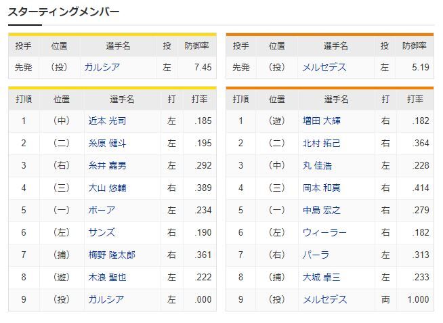Viewport: 443px width, 323px height.
Task: Click player name ウィーラー
Action: pyautogui.click(x=324, y=233)
